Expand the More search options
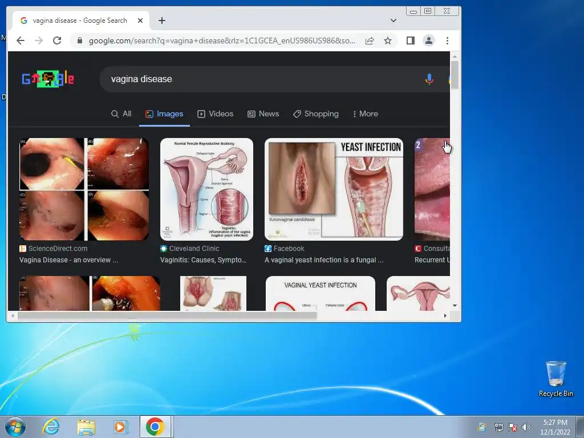The height and width of the screenshot is (438, 584). tap(366, 114)
